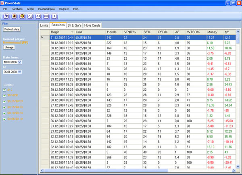Uncheck the $10 limit checkbox

click(4, 90)
